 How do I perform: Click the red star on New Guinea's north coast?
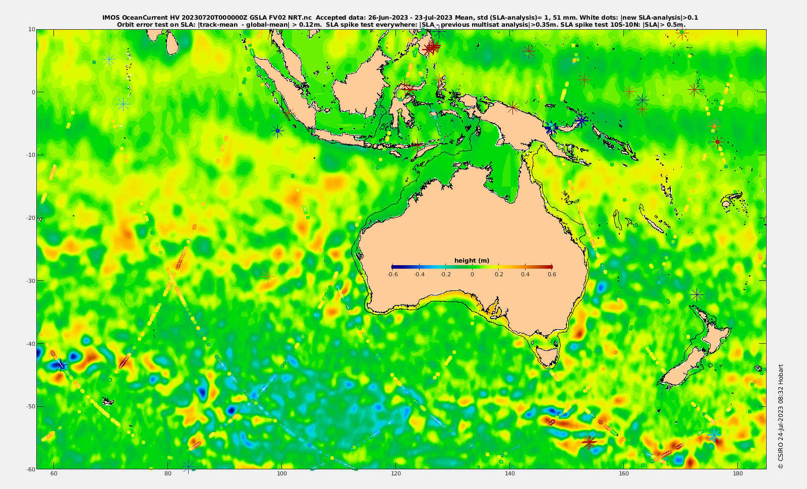pos(512,107)
